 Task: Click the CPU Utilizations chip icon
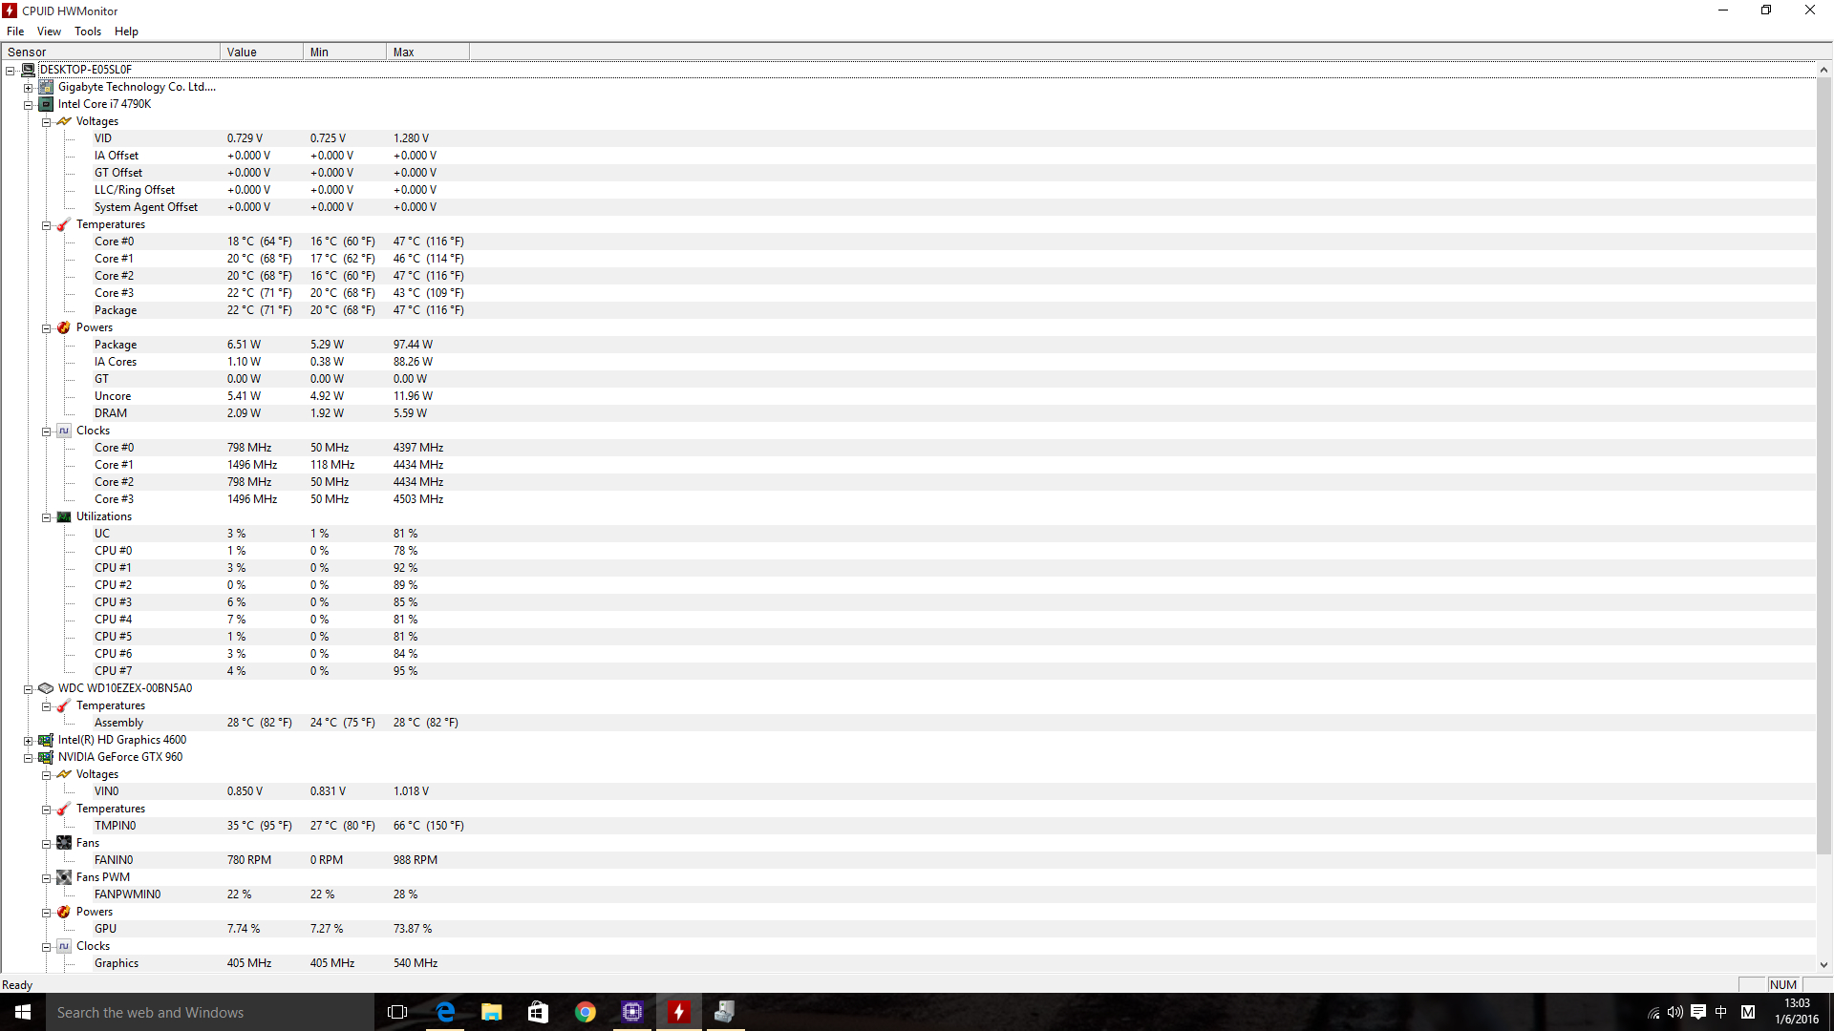64,516
